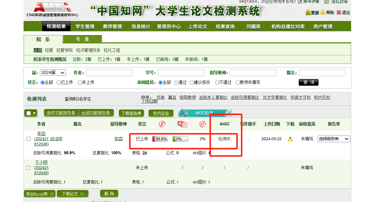Click the yellow download icon for 李四
The image size is (382, 202).
tap(290, 139)
